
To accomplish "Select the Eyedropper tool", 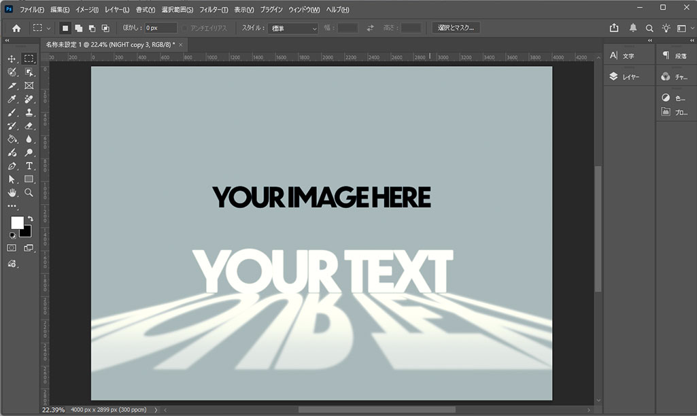I will tap(12, 99).
